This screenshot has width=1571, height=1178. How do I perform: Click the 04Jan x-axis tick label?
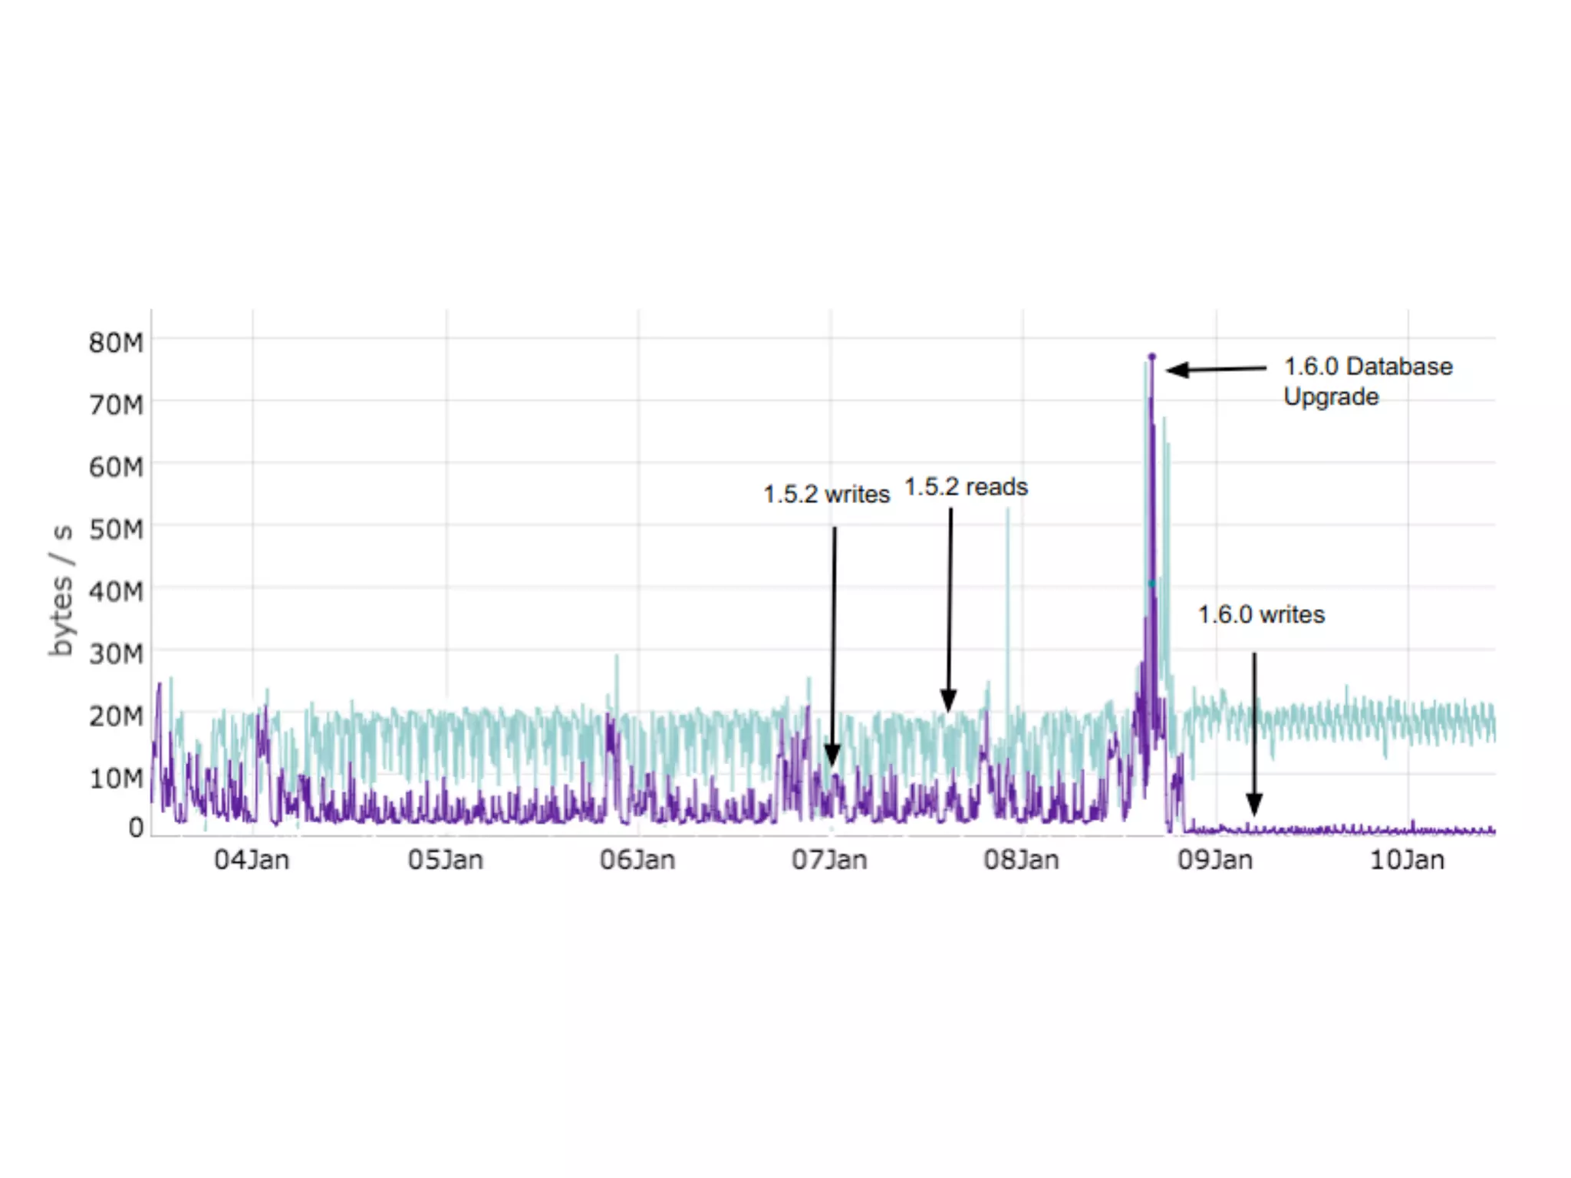click(x=252, y=860)
